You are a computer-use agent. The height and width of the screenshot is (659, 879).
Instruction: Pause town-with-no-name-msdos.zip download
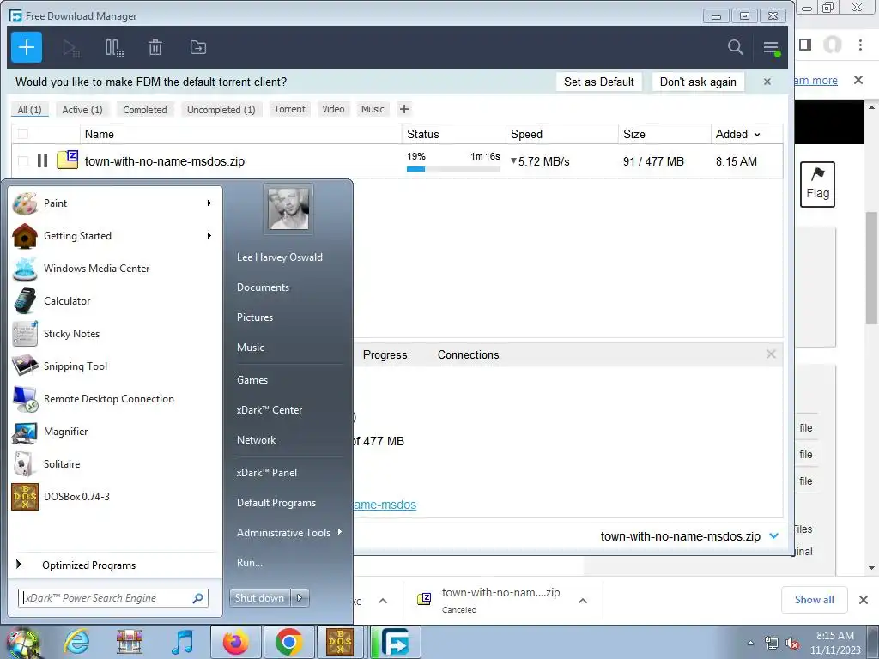click(x=42, y=161)
